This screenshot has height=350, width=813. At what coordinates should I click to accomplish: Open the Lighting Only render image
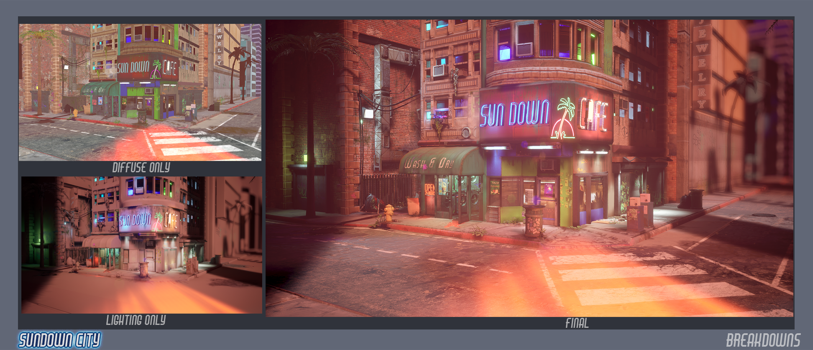pos(142,245)
